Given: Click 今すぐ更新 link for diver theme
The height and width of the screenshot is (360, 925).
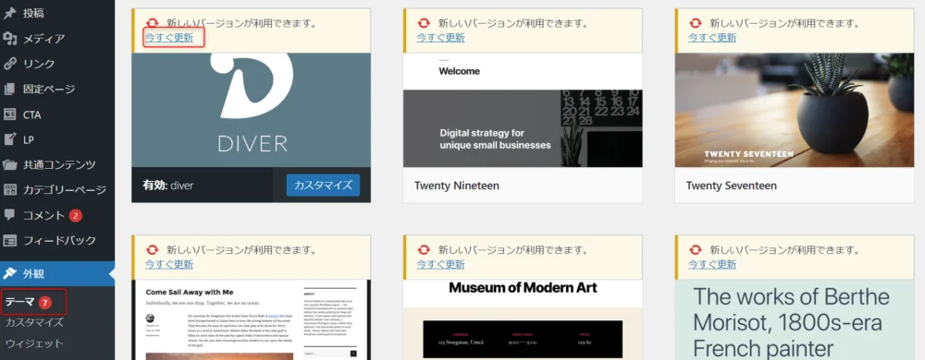Looking at the screenshot, I should 169,38.
